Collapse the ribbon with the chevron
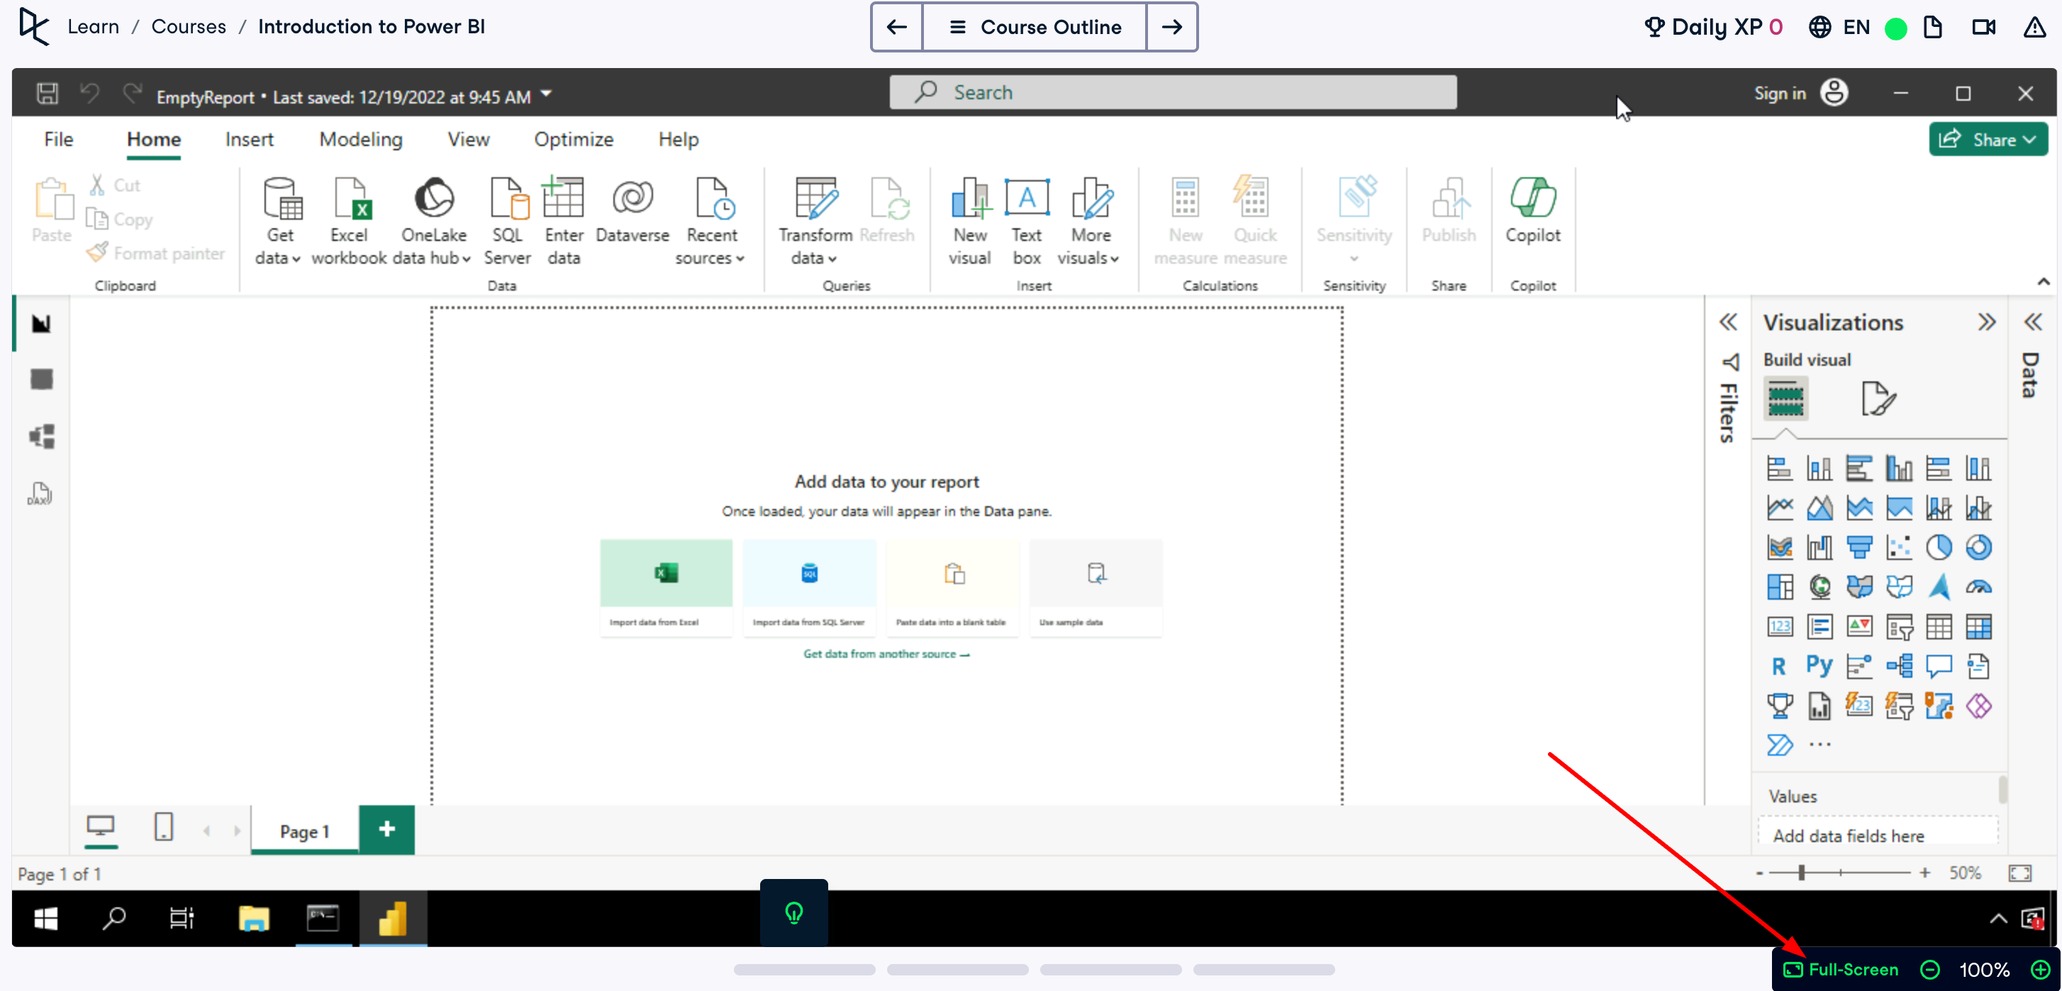2062x991 pixels. 2042,281
